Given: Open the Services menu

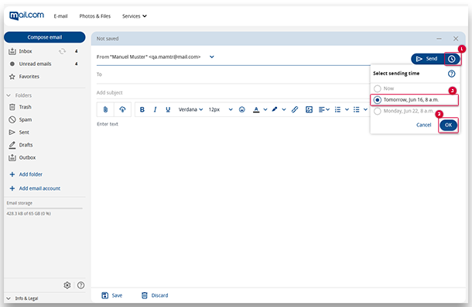Looking at the screenshot, I should click(x=135, y=16).
